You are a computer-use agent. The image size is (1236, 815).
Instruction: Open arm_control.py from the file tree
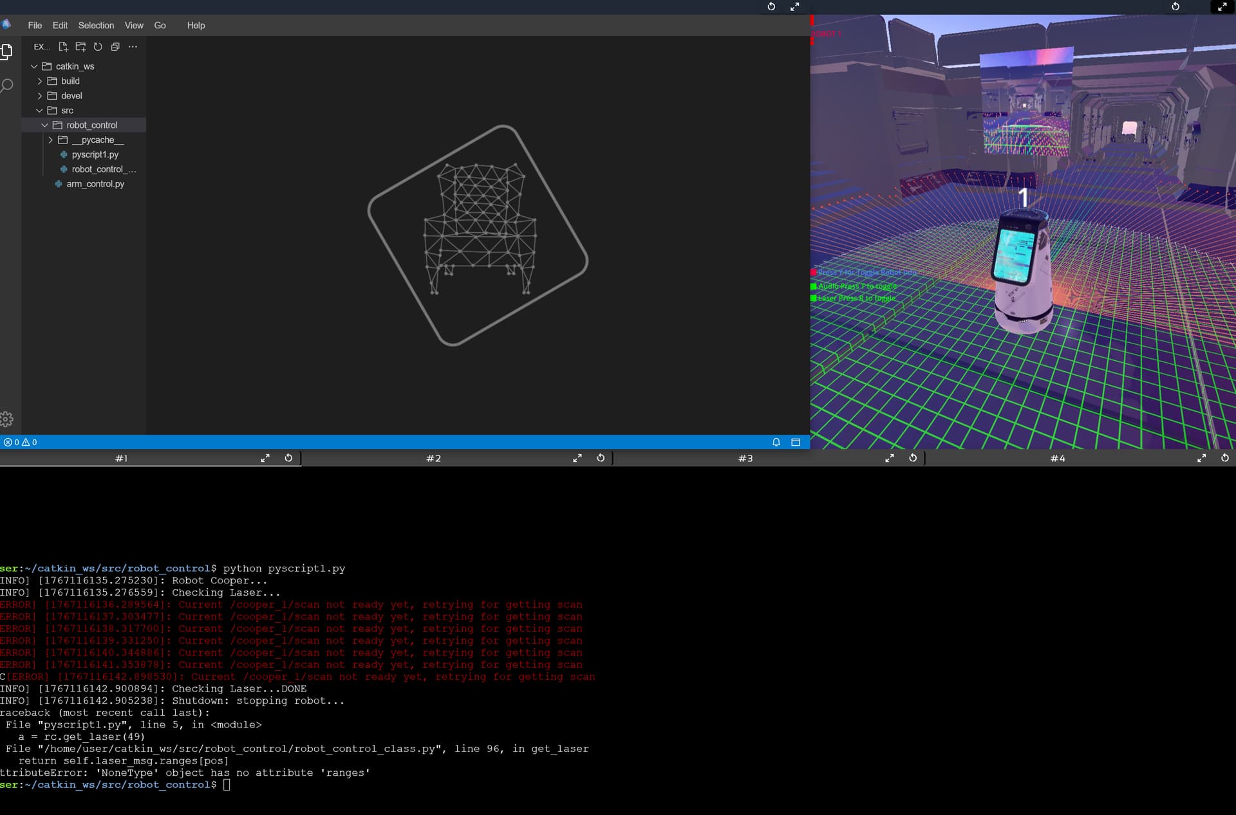95,184
